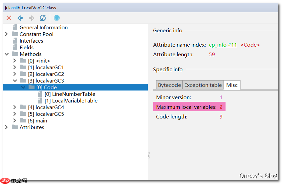Collapse the localvarGC3 method node
The image size is (282, 184).
[x=15, y=81]
